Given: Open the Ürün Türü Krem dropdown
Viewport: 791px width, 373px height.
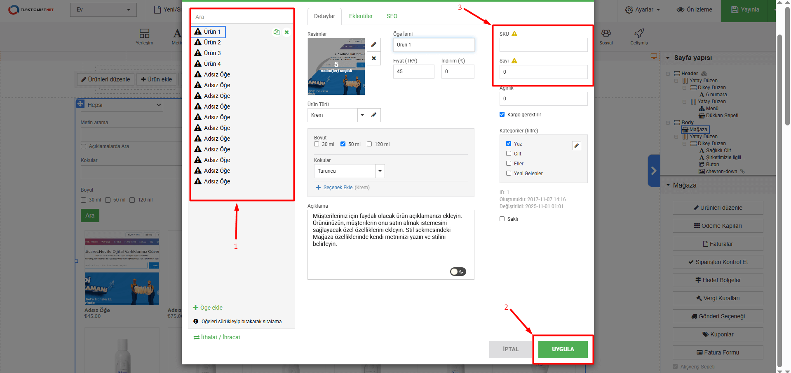Looking at the screenshot, I should point(362,115).
